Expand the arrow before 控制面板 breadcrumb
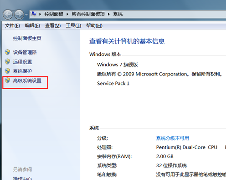The image size is (226, 180). coord(40,14)
